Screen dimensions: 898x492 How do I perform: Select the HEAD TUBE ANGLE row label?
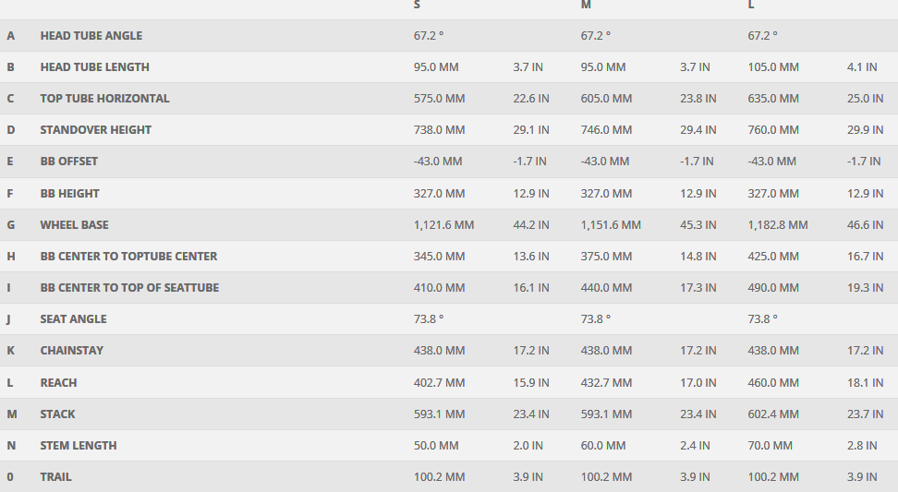tap(91, 36)
